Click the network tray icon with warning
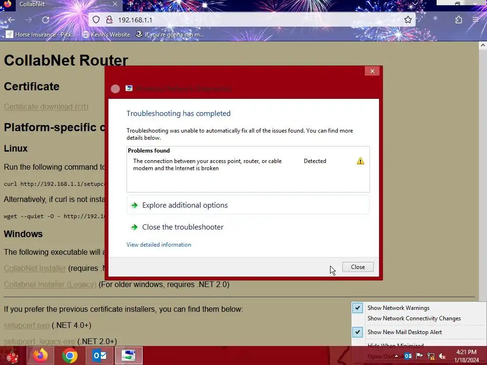This screenshot has height=365, width=487. tap(431, 356)
